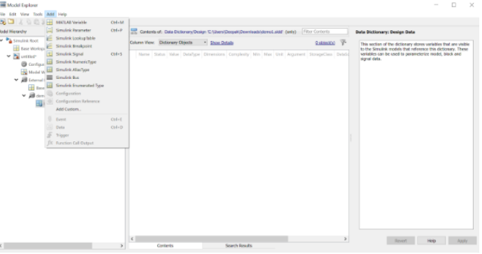Screen dimensions: 482x254
Task: Click the open folder toolbar icon
Action: tap(11, 22)
